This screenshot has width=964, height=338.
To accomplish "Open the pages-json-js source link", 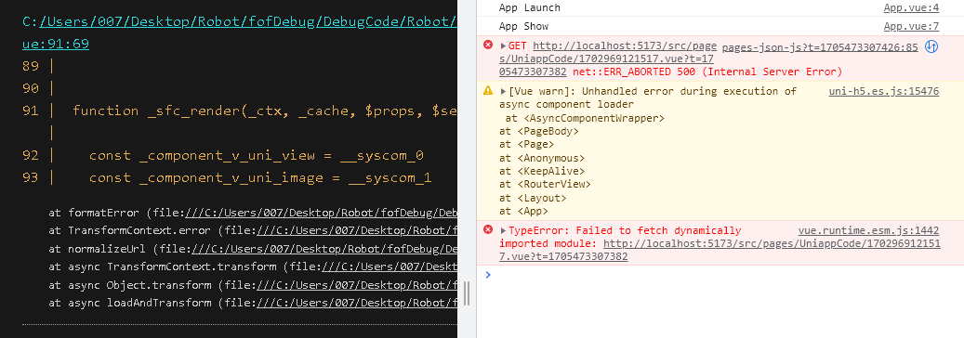I will click(x=820, y=46).
